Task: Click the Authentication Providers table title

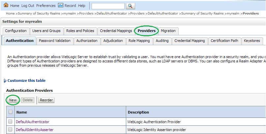Action: pos(30,90)
